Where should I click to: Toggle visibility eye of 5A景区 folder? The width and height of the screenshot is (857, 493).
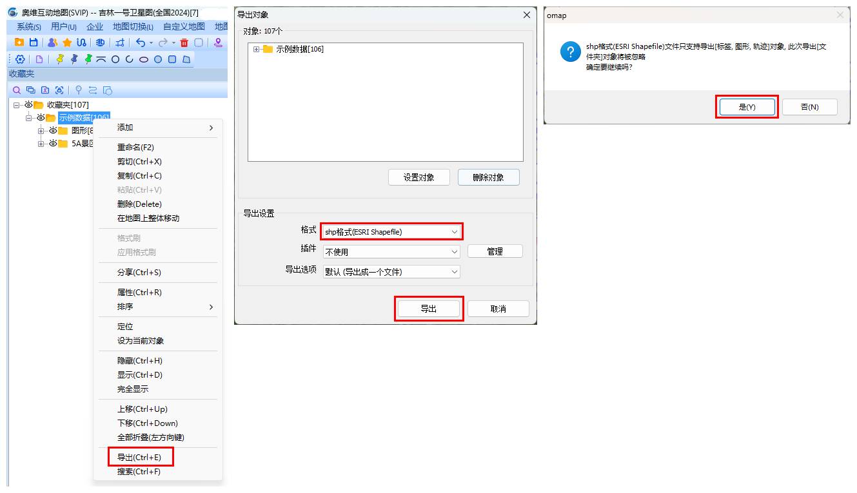(53, 144)
